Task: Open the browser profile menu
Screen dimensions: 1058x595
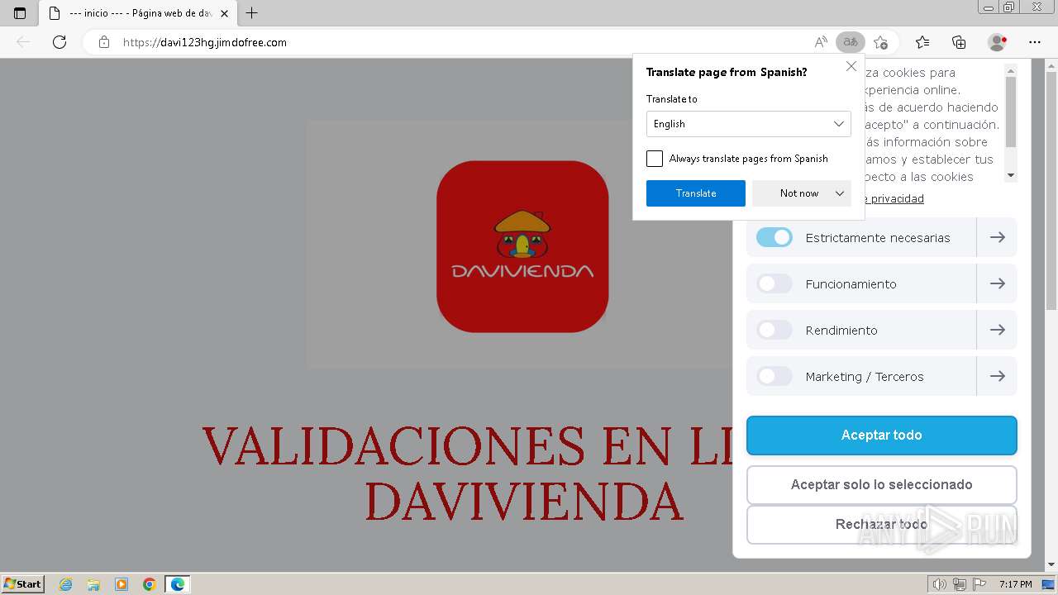Action: pyautogui.click(x=998, y=42)
